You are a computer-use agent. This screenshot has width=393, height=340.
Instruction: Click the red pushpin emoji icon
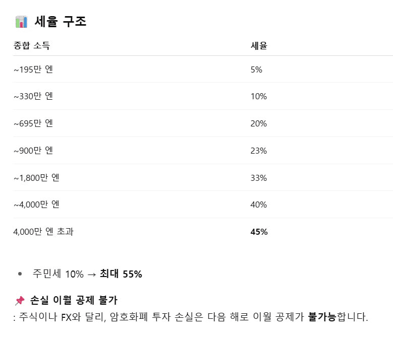pos(20,301)
